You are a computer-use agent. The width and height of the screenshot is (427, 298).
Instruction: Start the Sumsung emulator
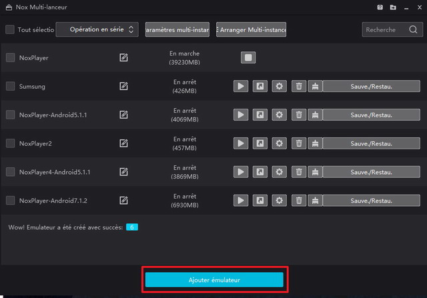(x=241, y=86)
